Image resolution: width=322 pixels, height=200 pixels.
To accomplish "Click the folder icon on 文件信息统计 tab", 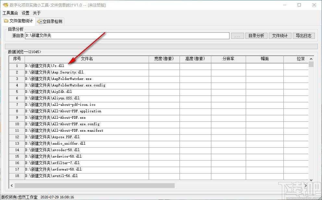I will click(6, 21).
